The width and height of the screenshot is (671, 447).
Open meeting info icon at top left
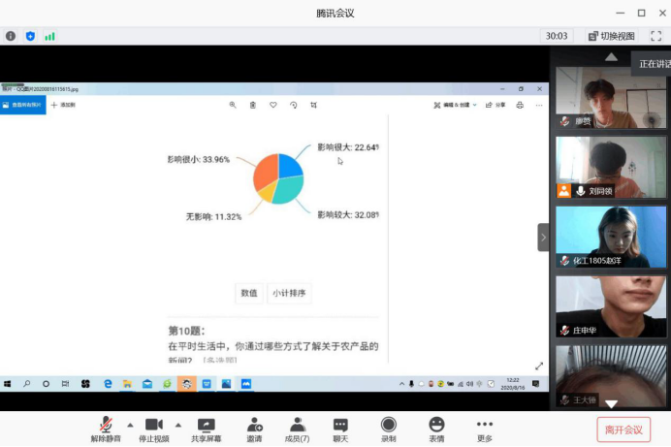pyautogui.click(x=11, y=36)
